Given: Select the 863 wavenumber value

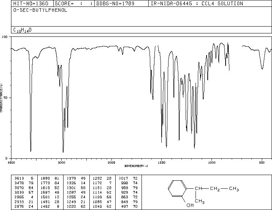Looking at the screenshot, I should [x=124, y=197].
